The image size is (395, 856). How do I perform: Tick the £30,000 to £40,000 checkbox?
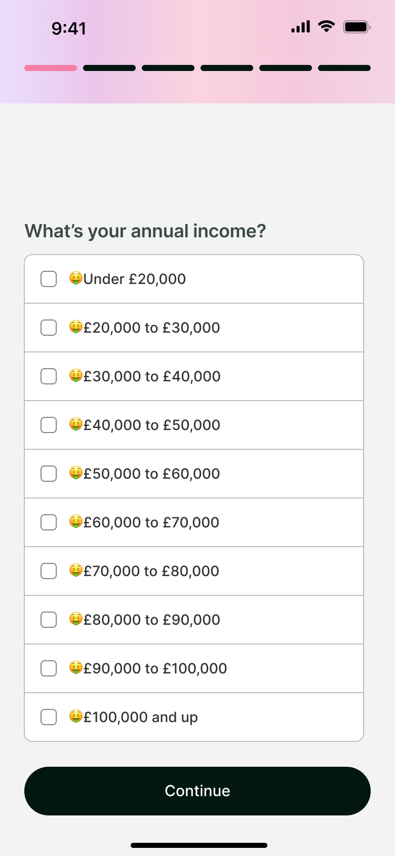(x=49, y=376)
